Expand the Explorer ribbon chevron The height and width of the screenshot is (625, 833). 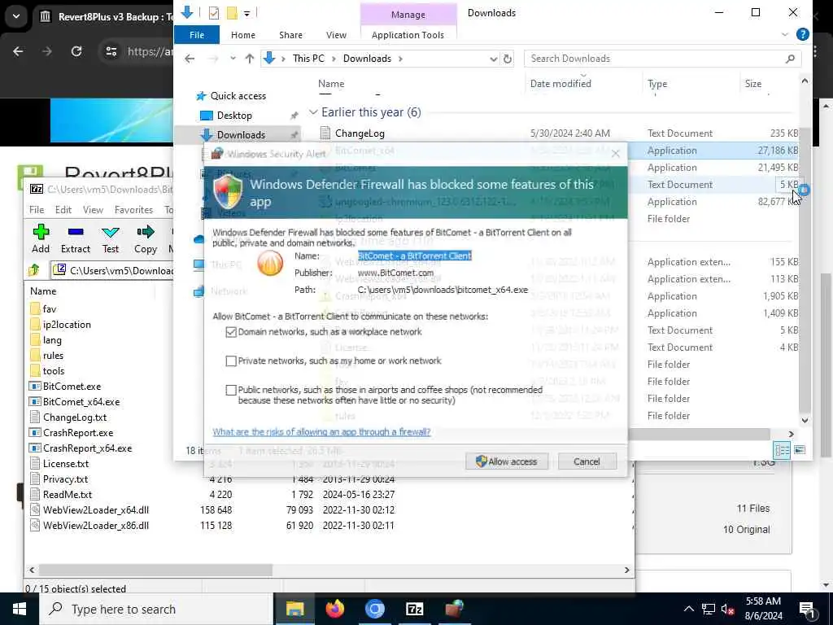click(785, 34)
